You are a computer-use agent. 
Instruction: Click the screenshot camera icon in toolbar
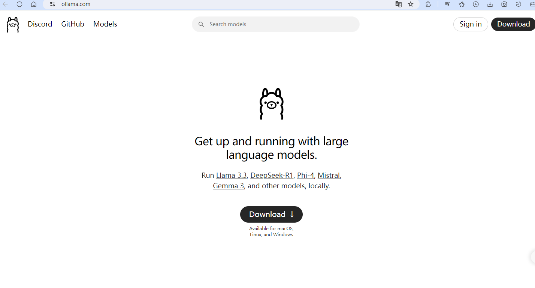[x=504, y=4]
